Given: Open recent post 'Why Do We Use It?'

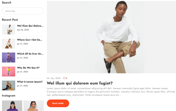Looking at the screenshot, I should (28, 68).
